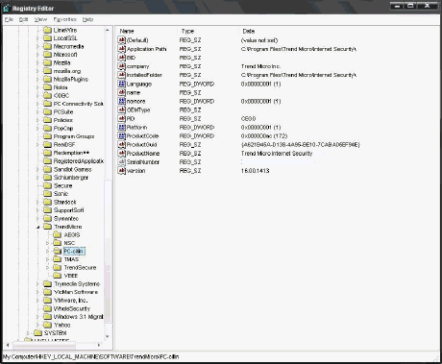Viewport: 442px width, 364px height.
Task: Select the Policies registry key
Action: tap(63, 120)
